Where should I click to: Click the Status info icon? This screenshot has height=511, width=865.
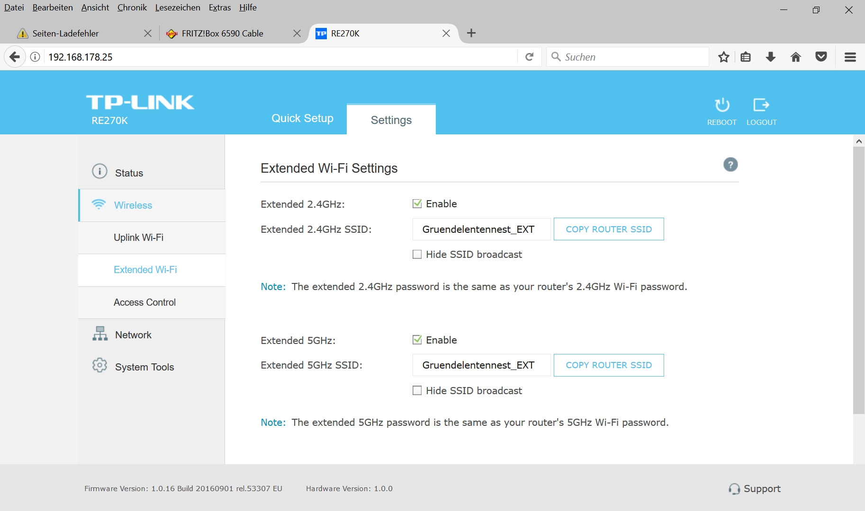pyautogui.click(x=99, y=171)
